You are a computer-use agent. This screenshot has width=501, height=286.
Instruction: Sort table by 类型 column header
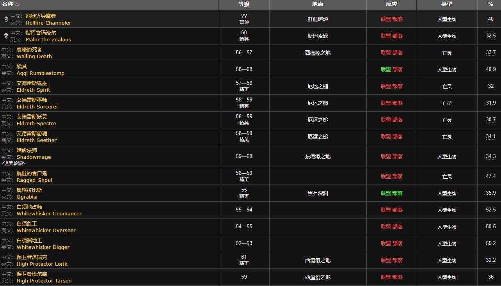pos(447,5)
